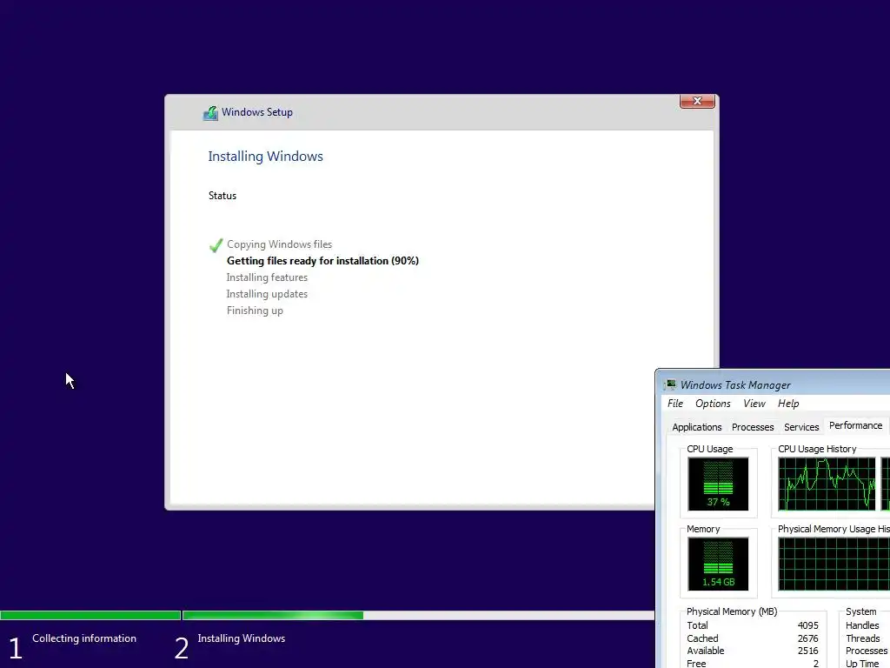Click the 'Installing updates' status line
The width and height of the screenshot is (890, 668).
tap(267, 294)
